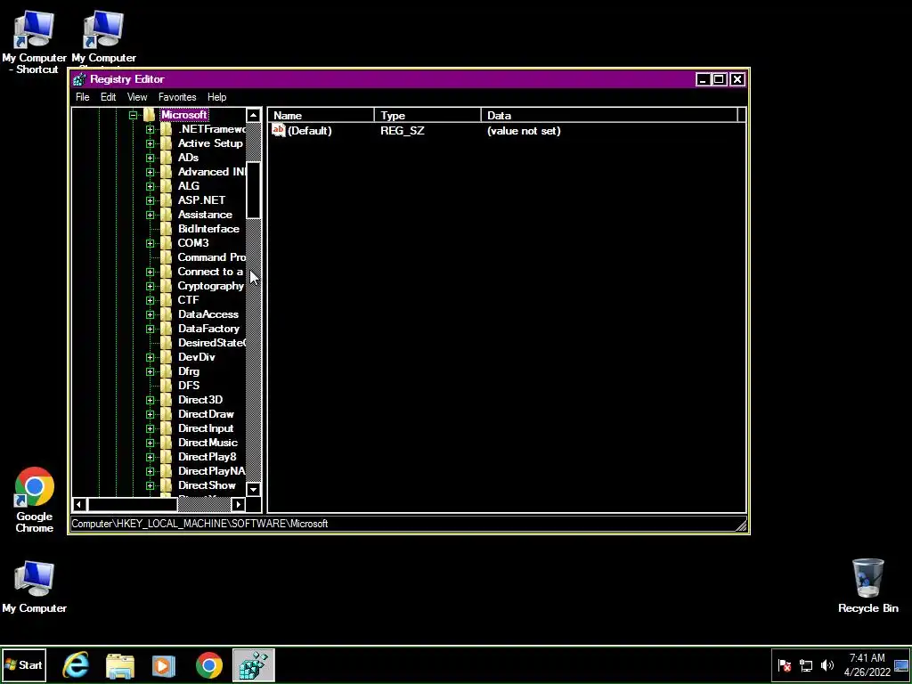Click the taskbar clock showing 7:41 AM

867,664
